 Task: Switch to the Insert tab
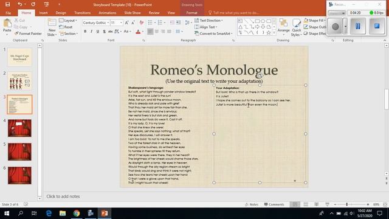click(43, 13)
